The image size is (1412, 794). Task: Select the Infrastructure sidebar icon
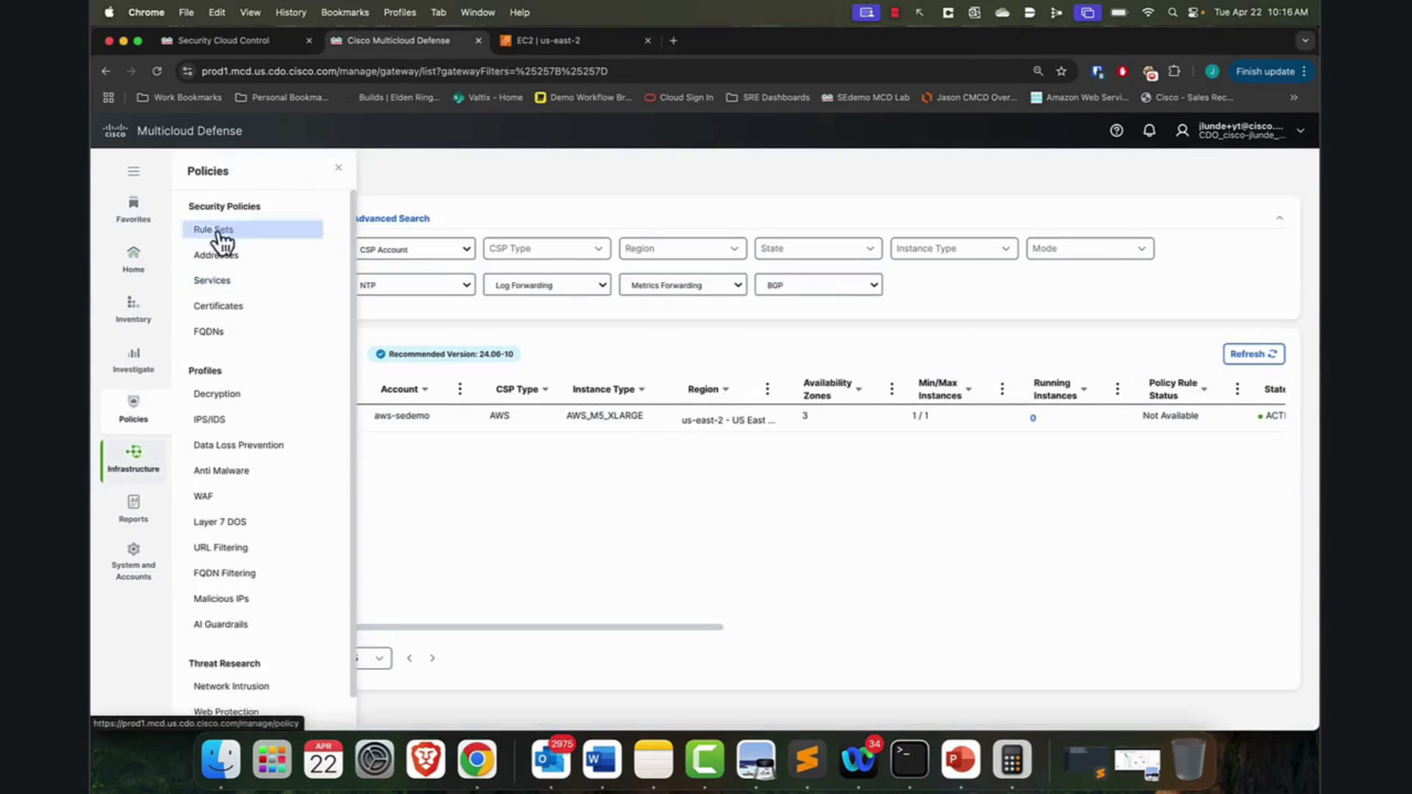(x=133, y=459)
